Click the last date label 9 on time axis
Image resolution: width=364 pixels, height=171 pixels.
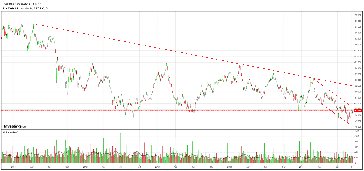[x=351, y=167]
